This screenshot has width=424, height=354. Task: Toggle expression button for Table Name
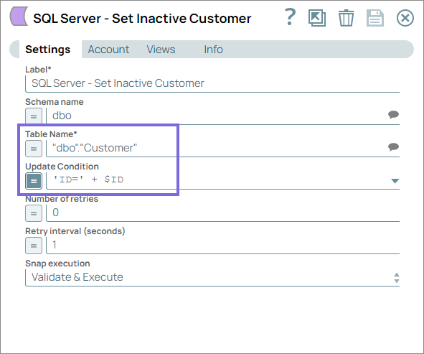click(34, 149)
